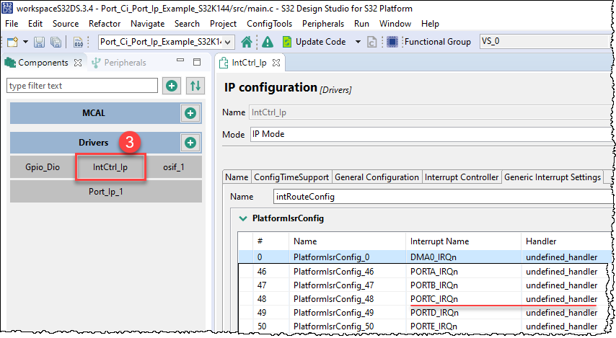Click the Save icon in toolbar
Viewport: 616px width, 338px height.
38,42
